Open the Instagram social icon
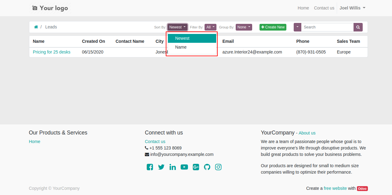392x195 pixels. (218, 167)
